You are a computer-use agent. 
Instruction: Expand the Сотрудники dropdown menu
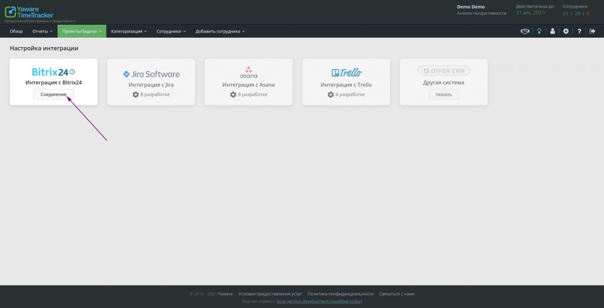click(171, 31)
